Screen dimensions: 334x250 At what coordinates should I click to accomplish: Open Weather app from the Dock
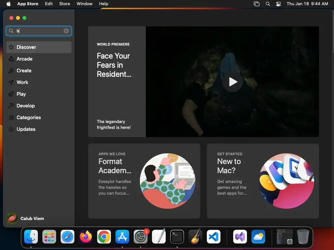pos(258,237)
